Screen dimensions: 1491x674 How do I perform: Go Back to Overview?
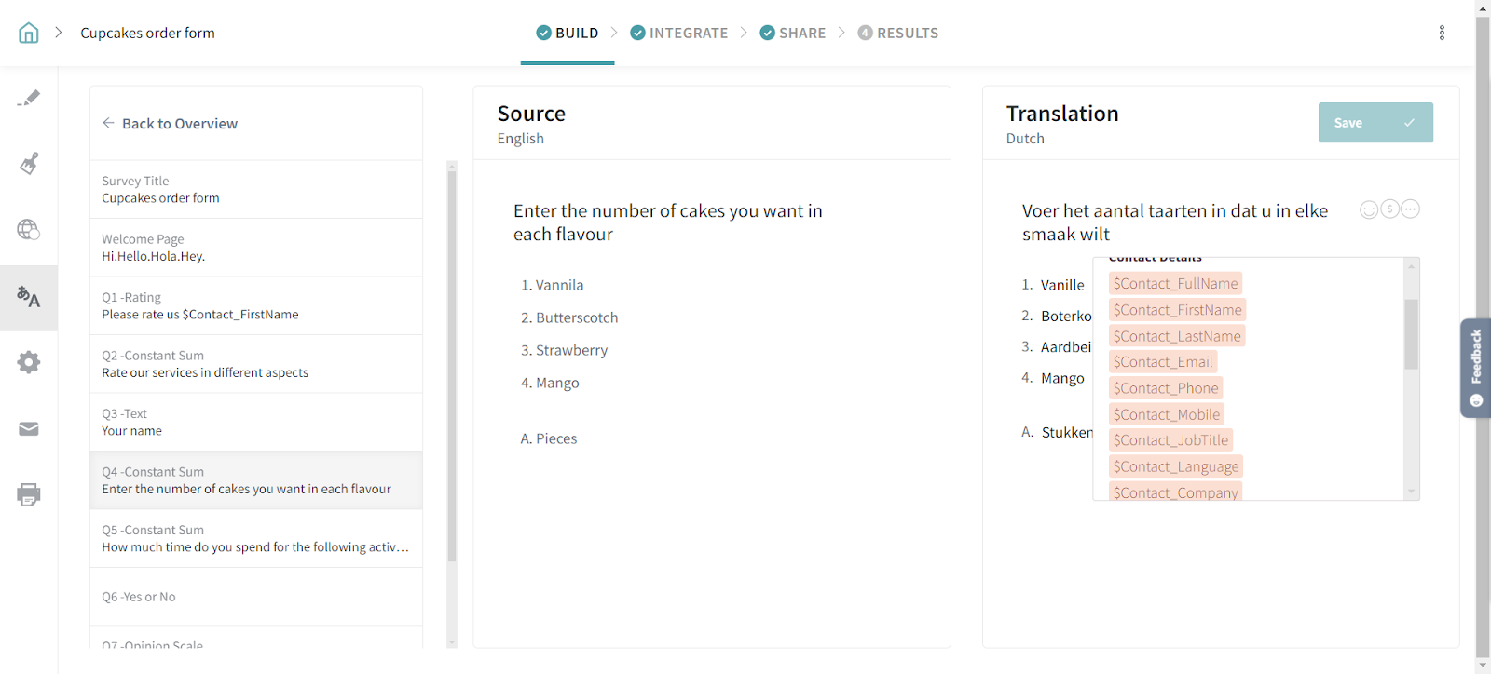(x=170, y=124)
